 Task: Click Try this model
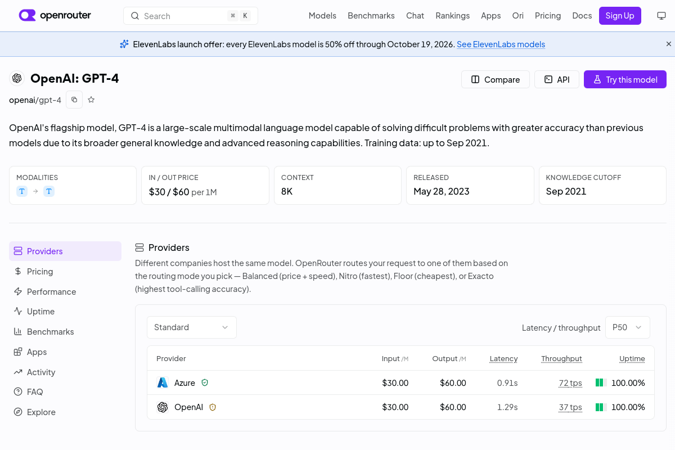click(625, 79)
